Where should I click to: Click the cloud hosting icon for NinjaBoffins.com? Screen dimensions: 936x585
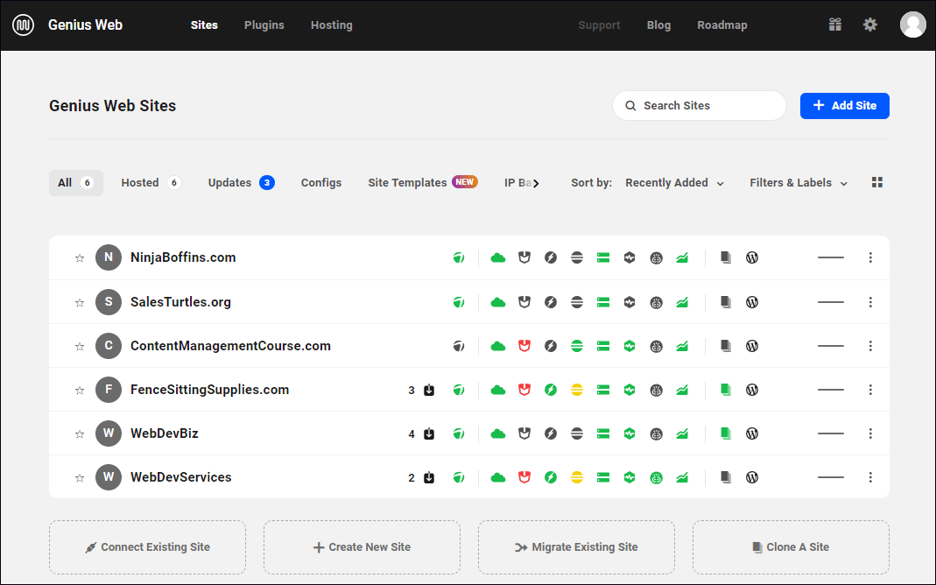498,257
